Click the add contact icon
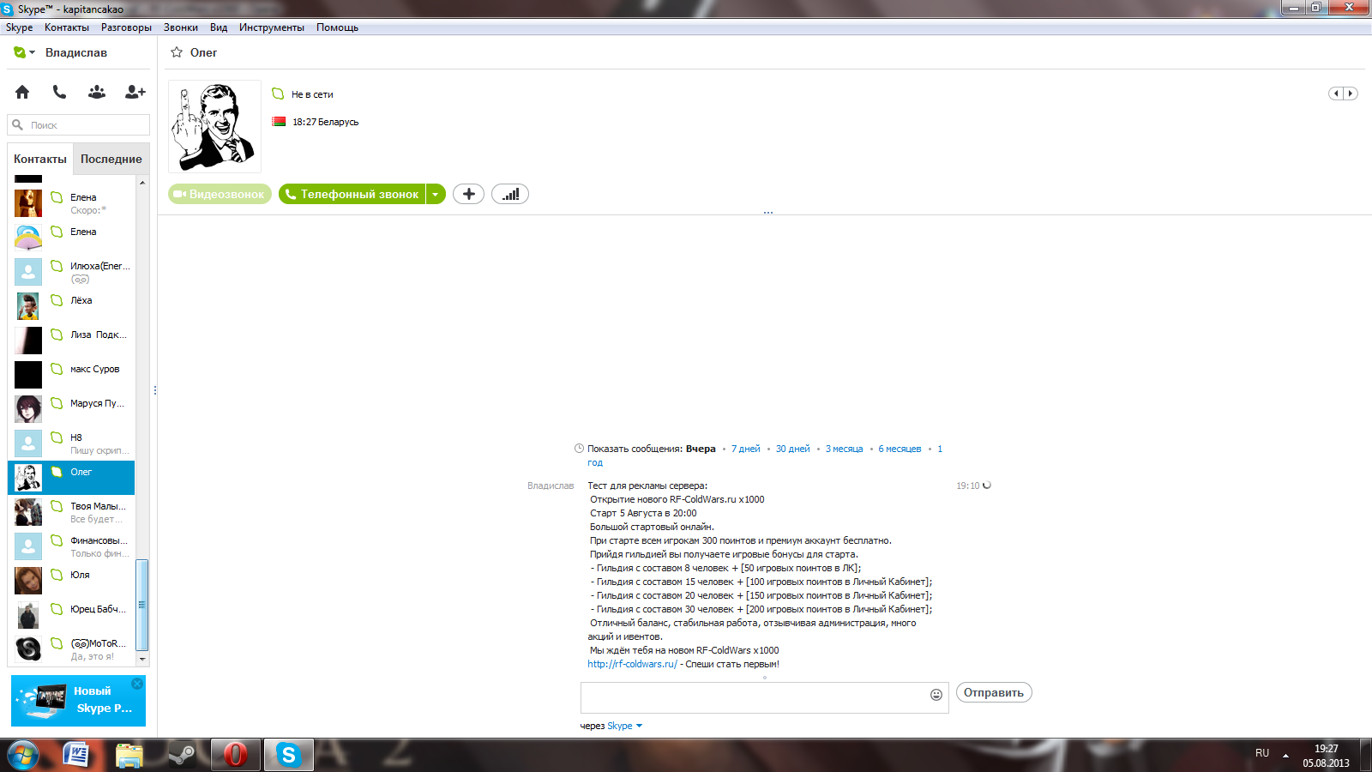This screenshot has height=772, width=1372. tap(135, 92)
